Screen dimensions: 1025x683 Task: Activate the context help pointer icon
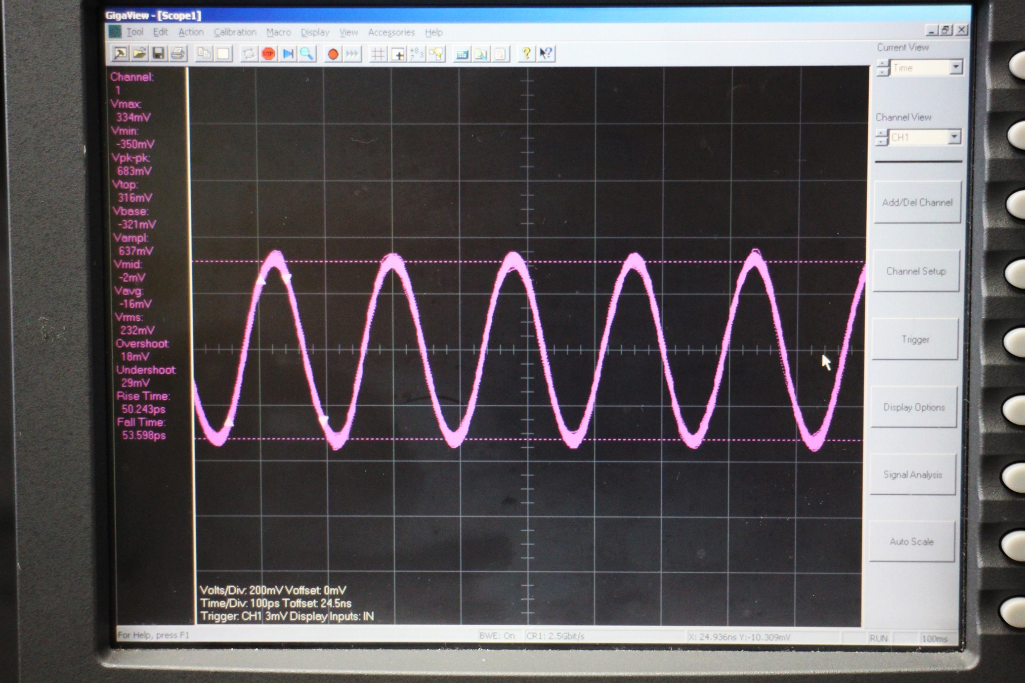546,53
